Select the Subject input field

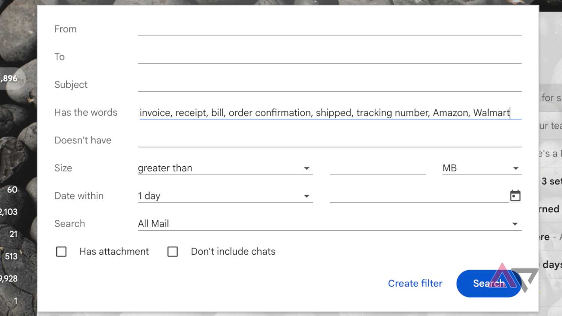click(330, 84)
